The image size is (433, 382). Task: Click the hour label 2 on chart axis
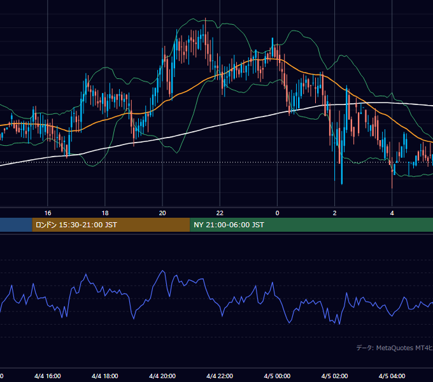[x=335, y=213]
